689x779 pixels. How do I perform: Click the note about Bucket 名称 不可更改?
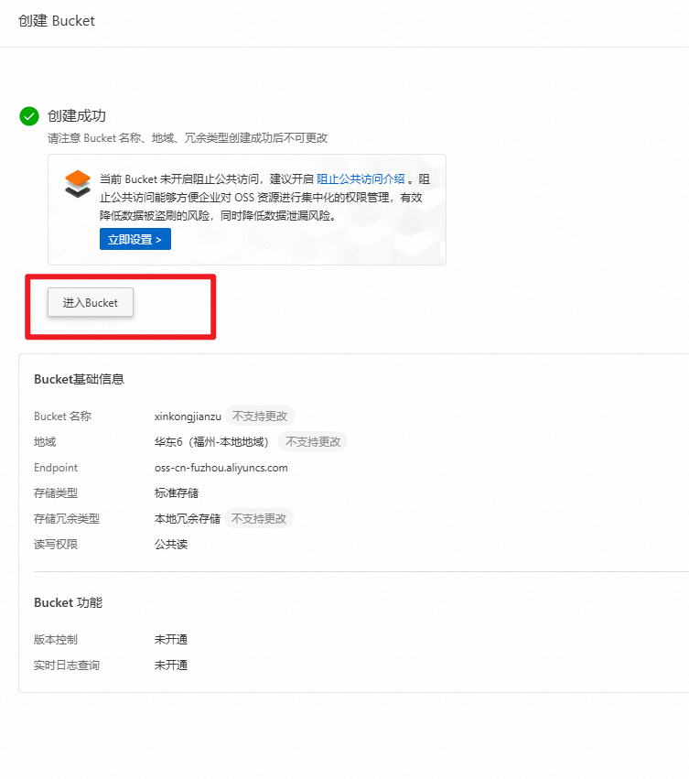[x=188, y=138]
